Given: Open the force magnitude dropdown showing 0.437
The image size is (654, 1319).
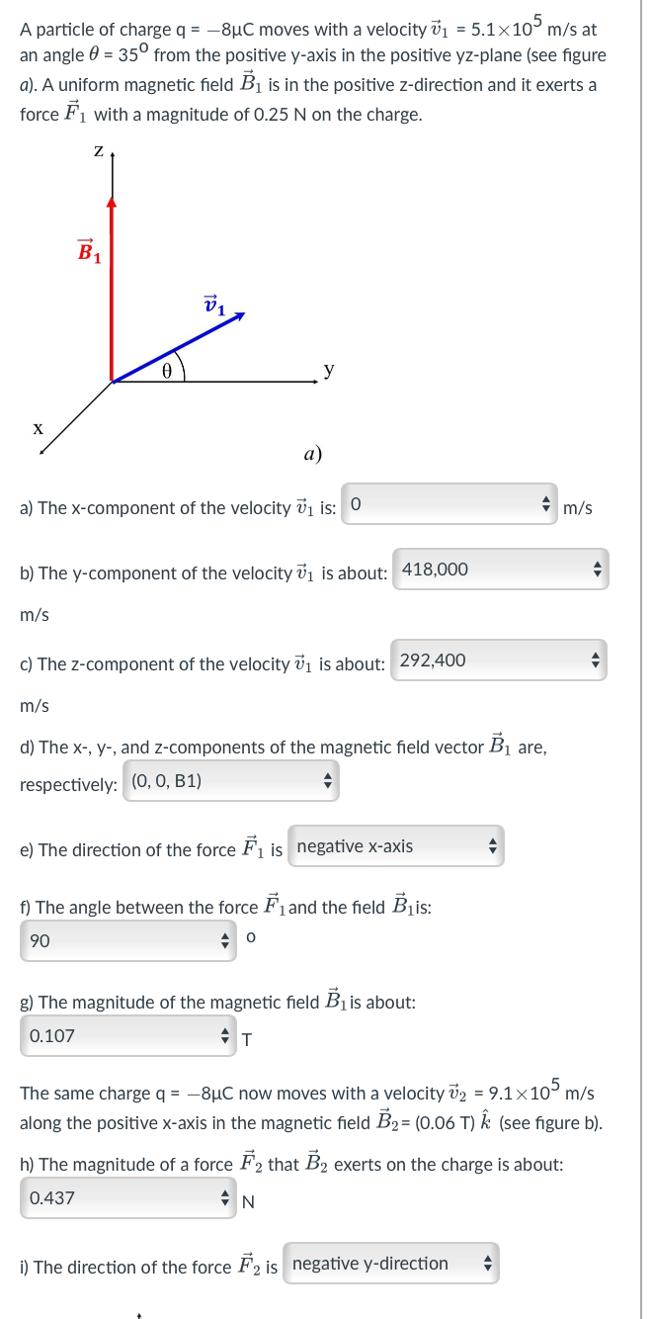Looking at the screenshot, I should [119, 1197].
